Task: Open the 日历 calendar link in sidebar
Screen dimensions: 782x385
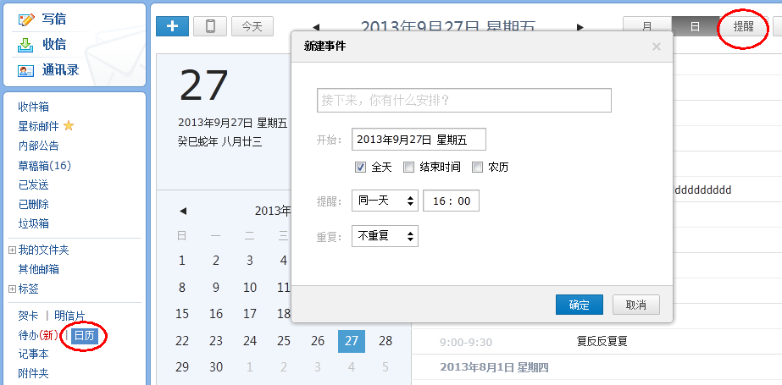Action: coord(84,336)
